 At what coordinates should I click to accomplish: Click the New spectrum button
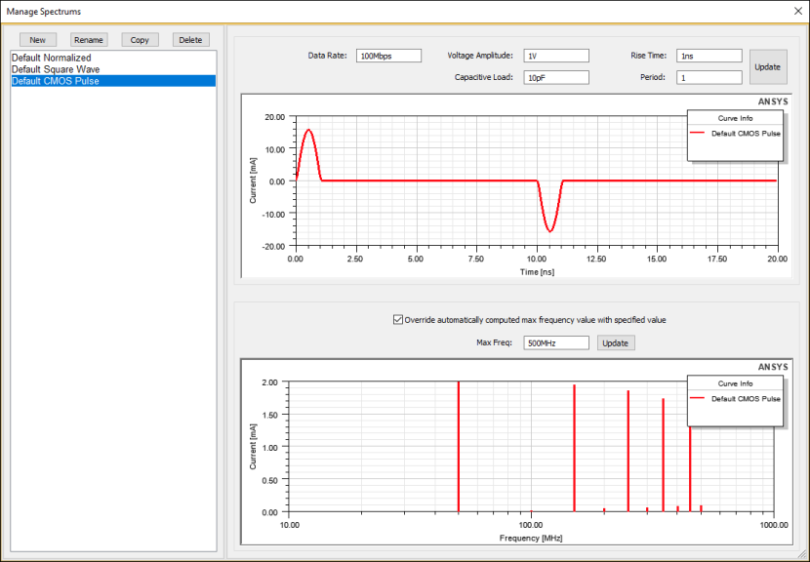(x=38, y=40)
